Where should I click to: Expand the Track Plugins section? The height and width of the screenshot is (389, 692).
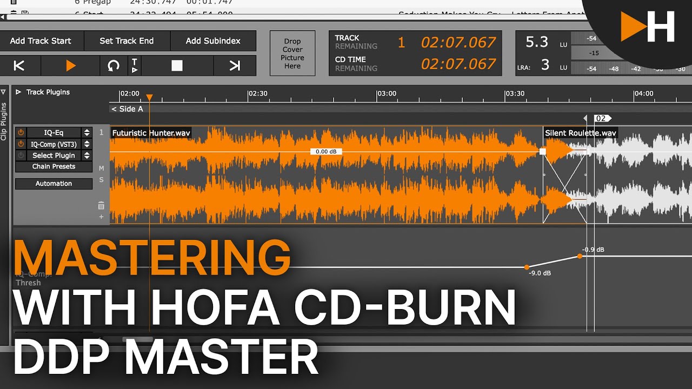[x=18, y=92]
